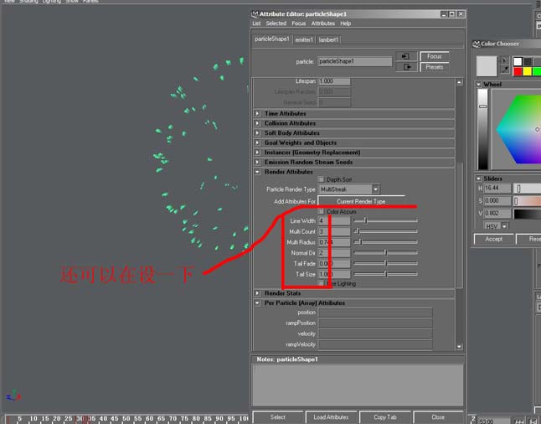Click the arrow icon beside Color Chooser preview swatch
The height and width of the screenshot is (424, 541).
coord(504,60)
